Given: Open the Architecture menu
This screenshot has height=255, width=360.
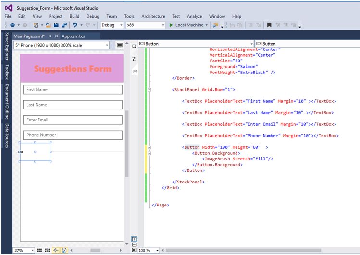Looking at the screenshot, I should (x=153, y=16).
